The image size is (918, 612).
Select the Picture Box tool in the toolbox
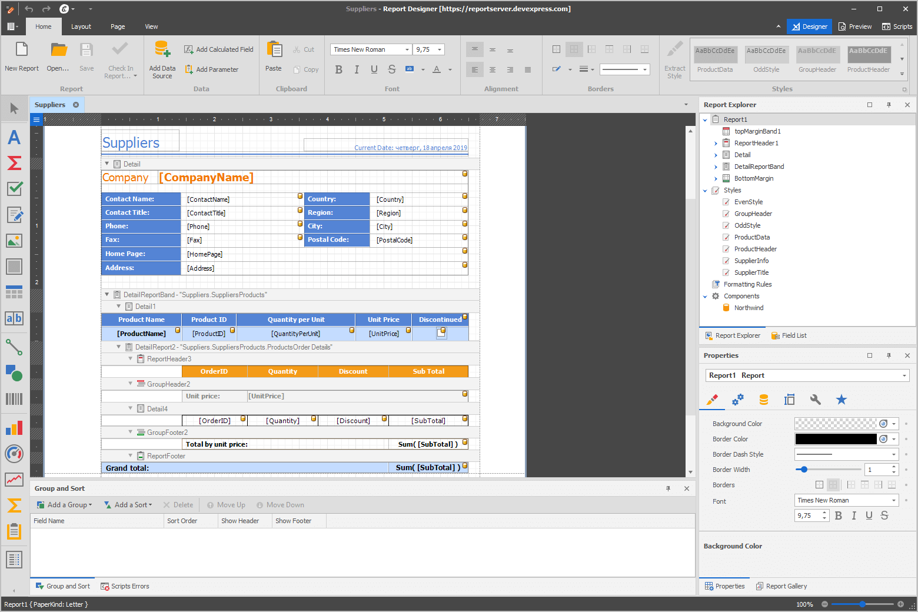pyautogui.click(x=14, y=241)
